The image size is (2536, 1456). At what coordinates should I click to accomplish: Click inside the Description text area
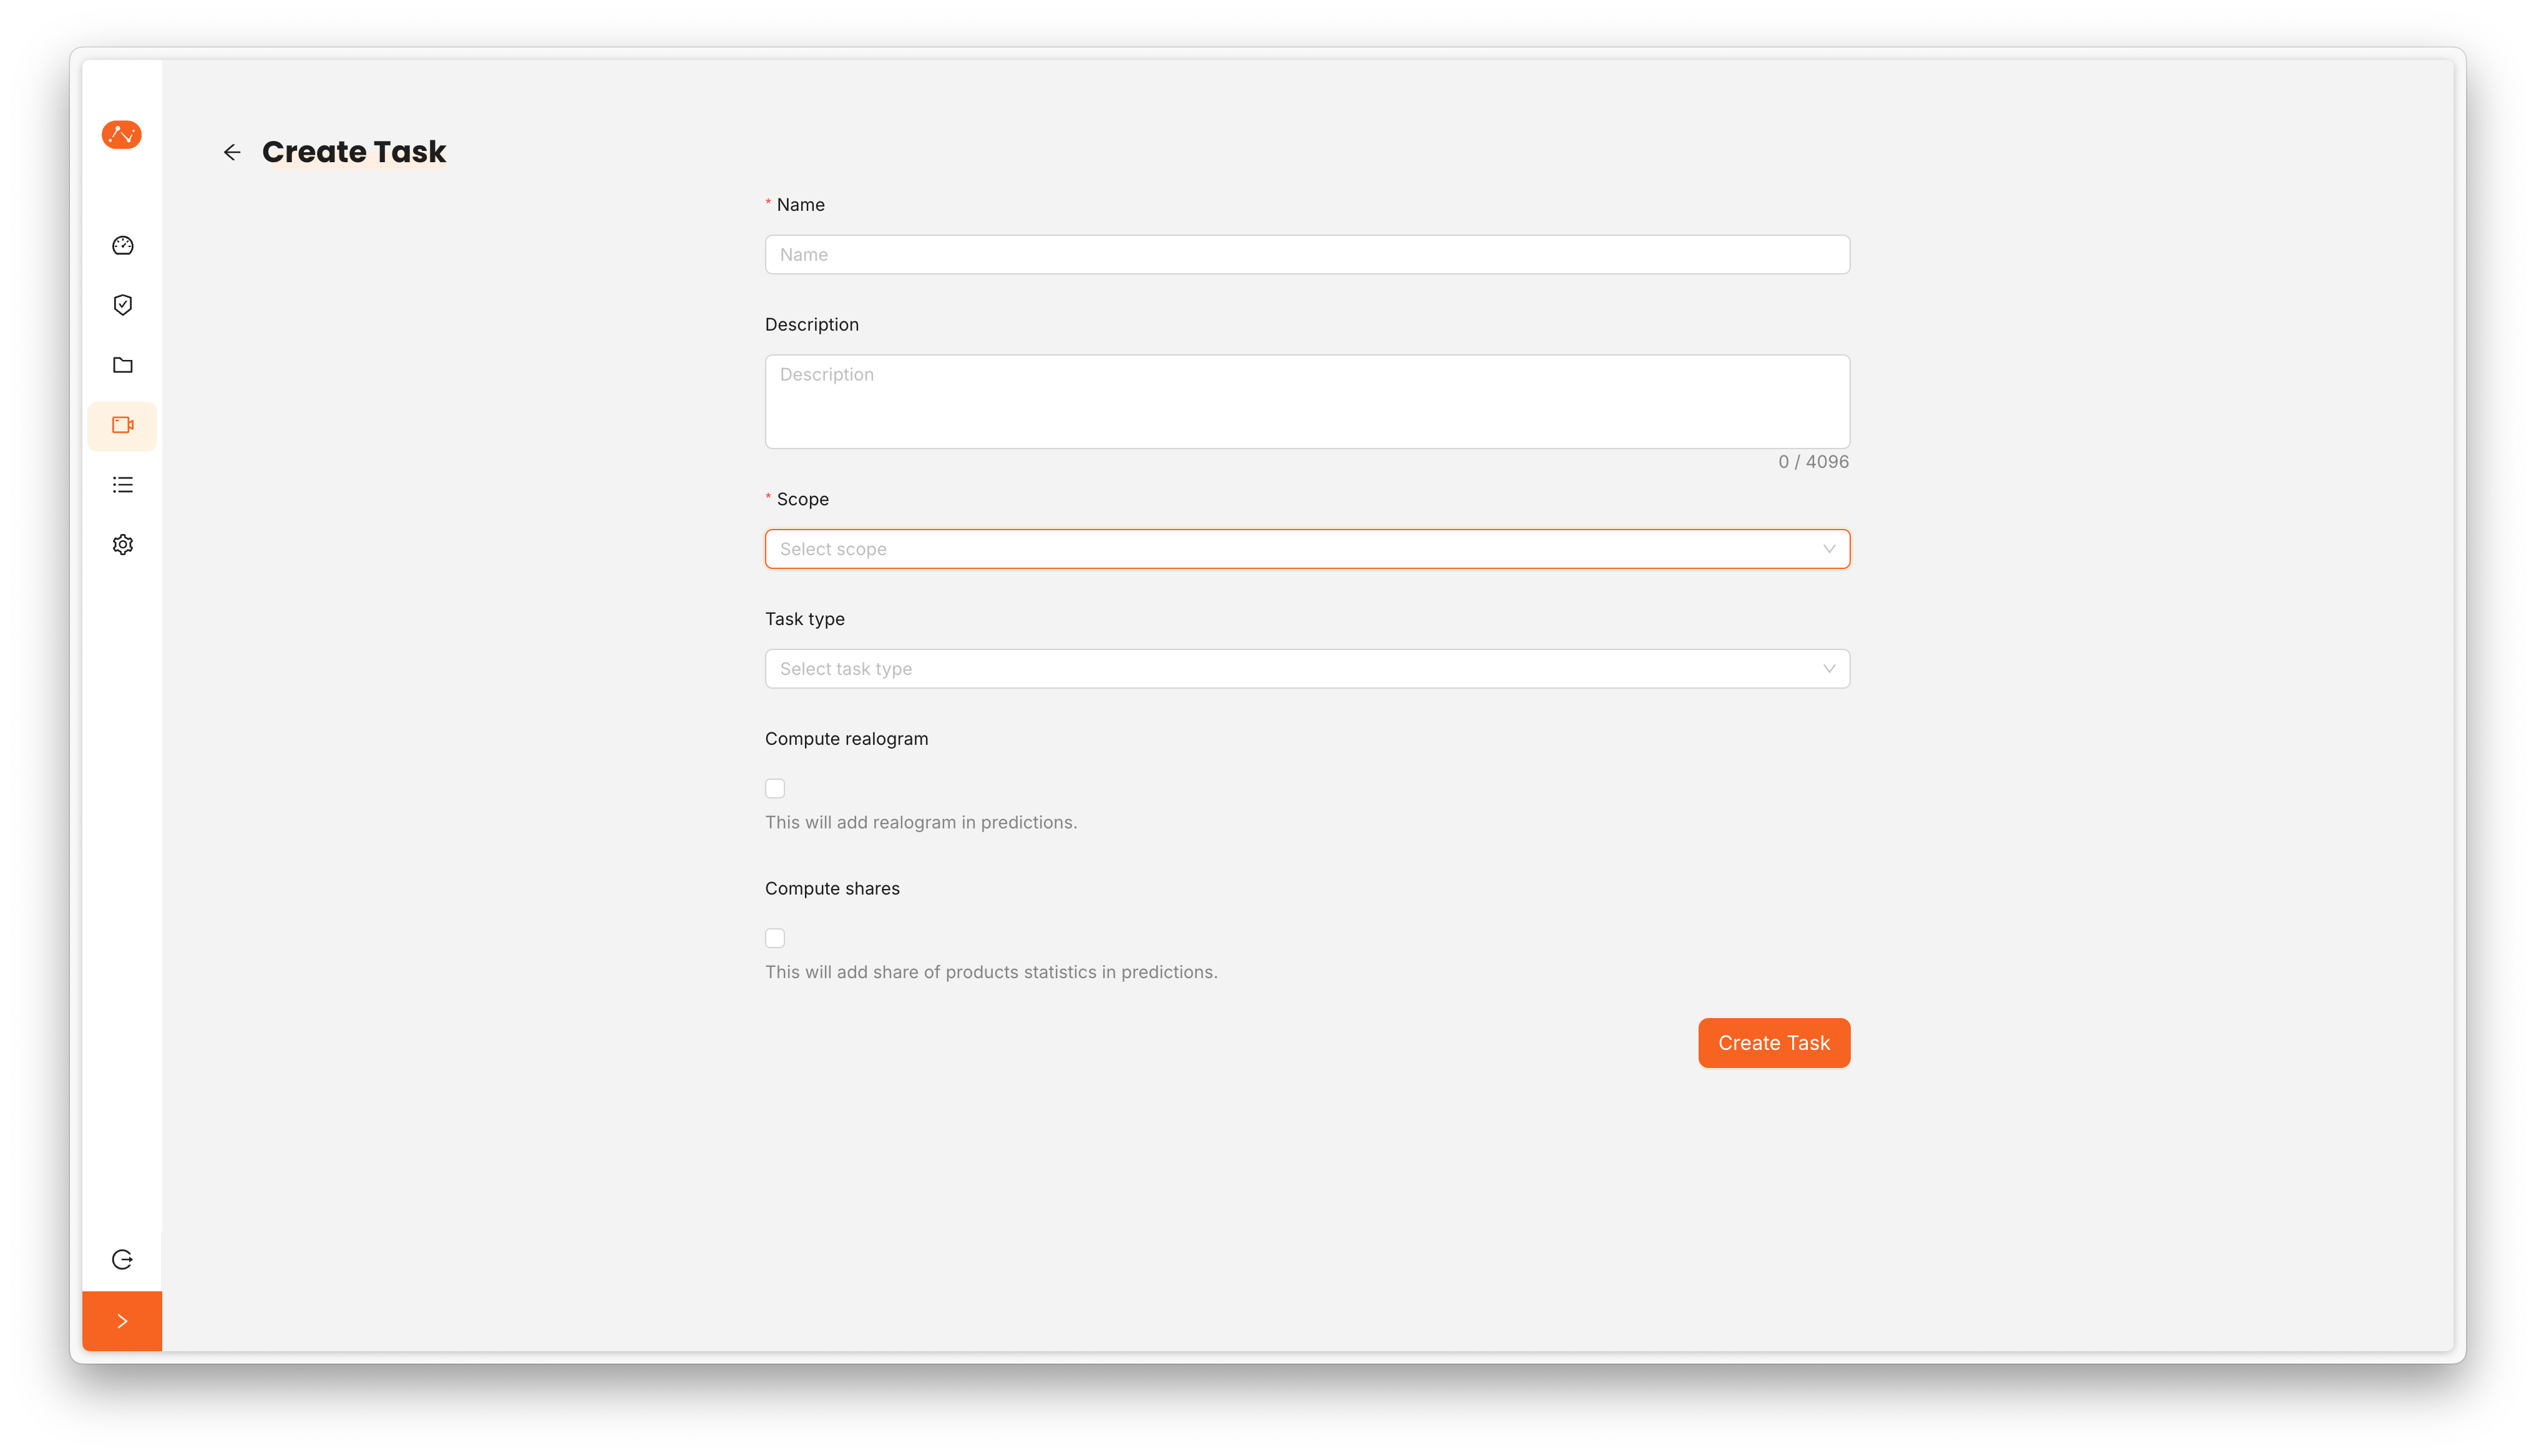pos(1306,401)
